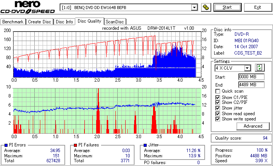Switch to the Benchmark tab
The height and width of the screenshot is (166, 273).
13,22
